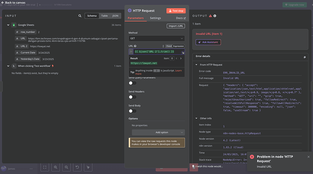Copy error details using the copy icon
Image resolution: width=313 pixels, height=174 pixels.
305,57
